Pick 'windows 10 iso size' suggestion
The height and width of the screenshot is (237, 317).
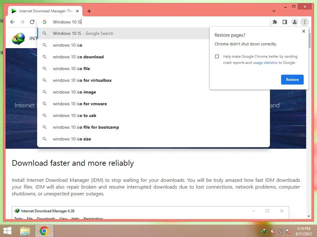click(154, 139)
